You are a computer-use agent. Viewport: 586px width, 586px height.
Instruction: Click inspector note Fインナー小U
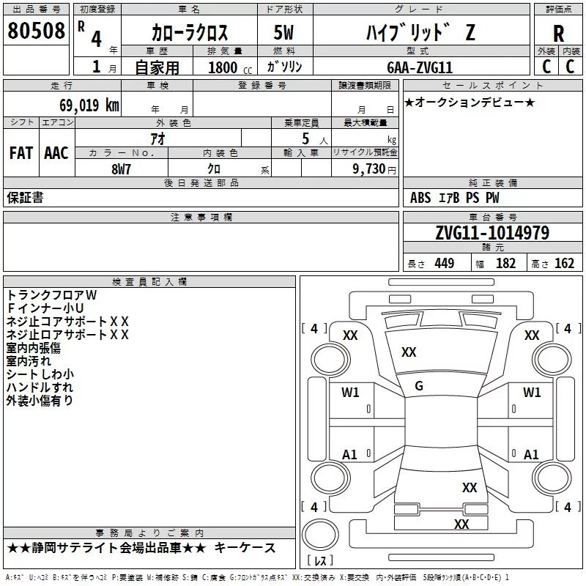(45, 308)
